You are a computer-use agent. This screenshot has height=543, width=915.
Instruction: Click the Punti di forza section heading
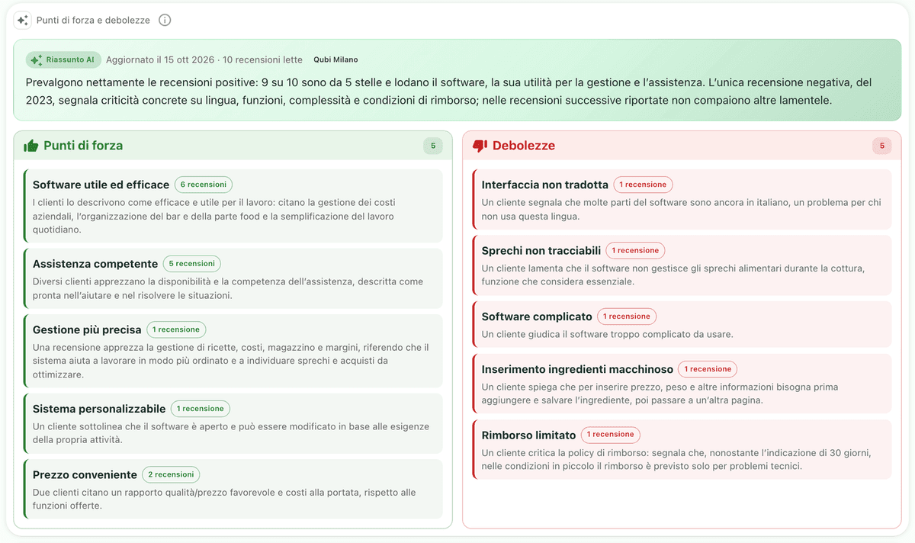pos(83,146)
